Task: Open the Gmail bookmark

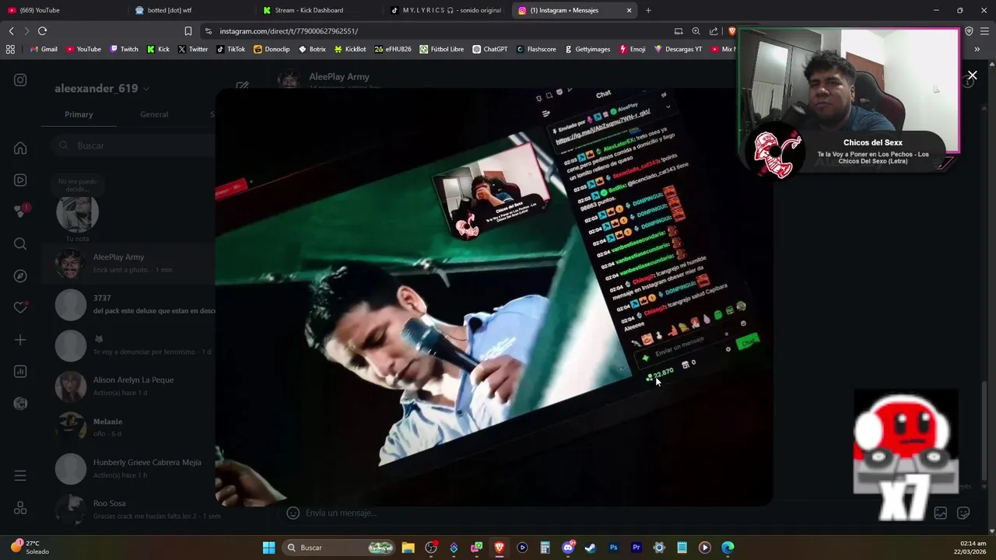Action: point(44,49)
